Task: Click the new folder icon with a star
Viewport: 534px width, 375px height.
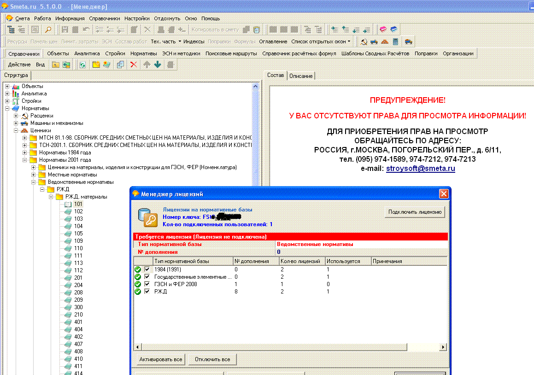Action: [96, 64]
